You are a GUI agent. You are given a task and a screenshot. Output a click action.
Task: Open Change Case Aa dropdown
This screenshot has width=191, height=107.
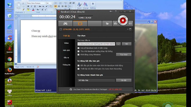click(x=38, y=10)
